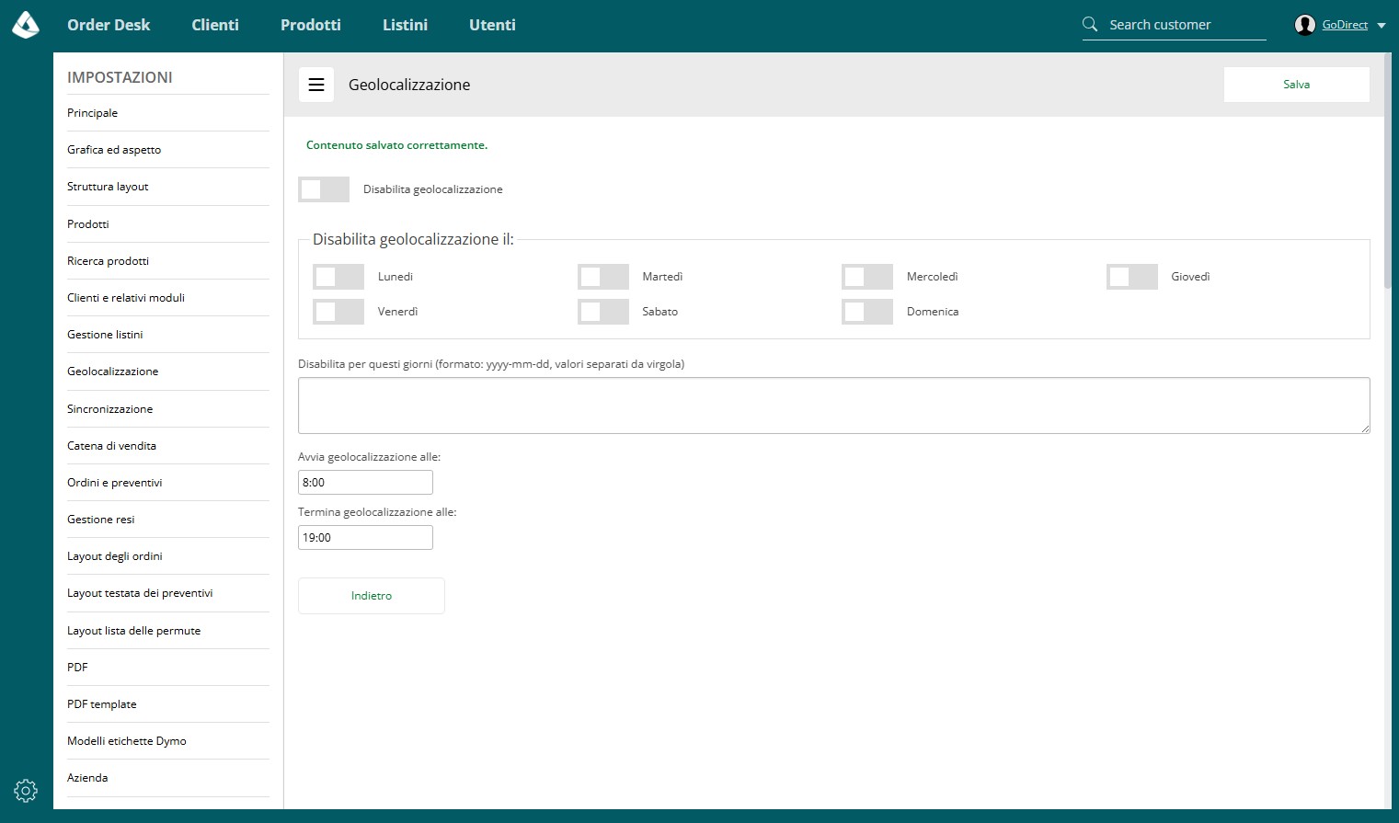Click the GoDirect user avatar
This screenshot has height=823, width=1399.
pos(1304,25)
